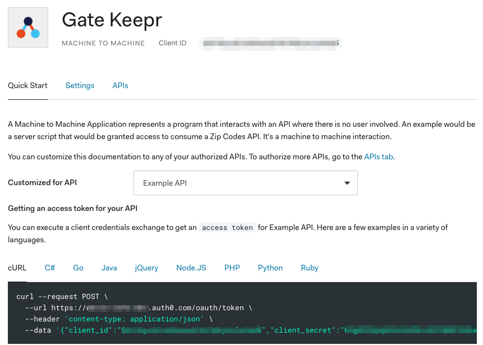Select the Go code example tab
Viewport: 483px width, 345px height.
(x=78, y=268)
